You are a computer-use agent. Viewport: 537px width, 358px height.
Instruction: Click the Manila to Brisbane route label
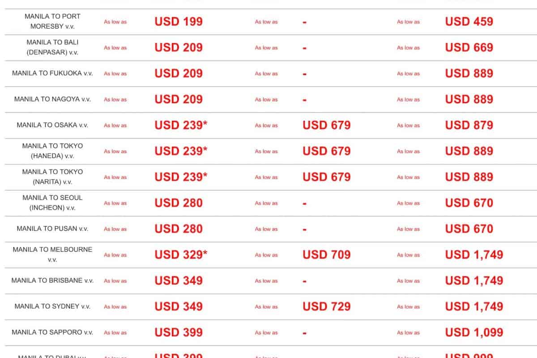pyautogui.click(x=52, y=281)
